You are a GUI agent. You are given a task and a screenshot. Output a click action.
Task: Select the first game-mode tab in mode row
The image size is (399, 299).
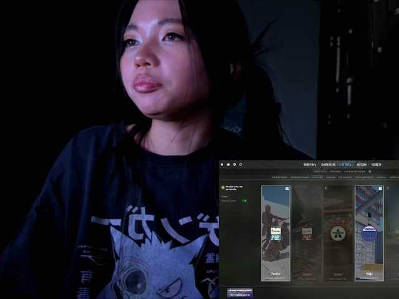point(279,177)
